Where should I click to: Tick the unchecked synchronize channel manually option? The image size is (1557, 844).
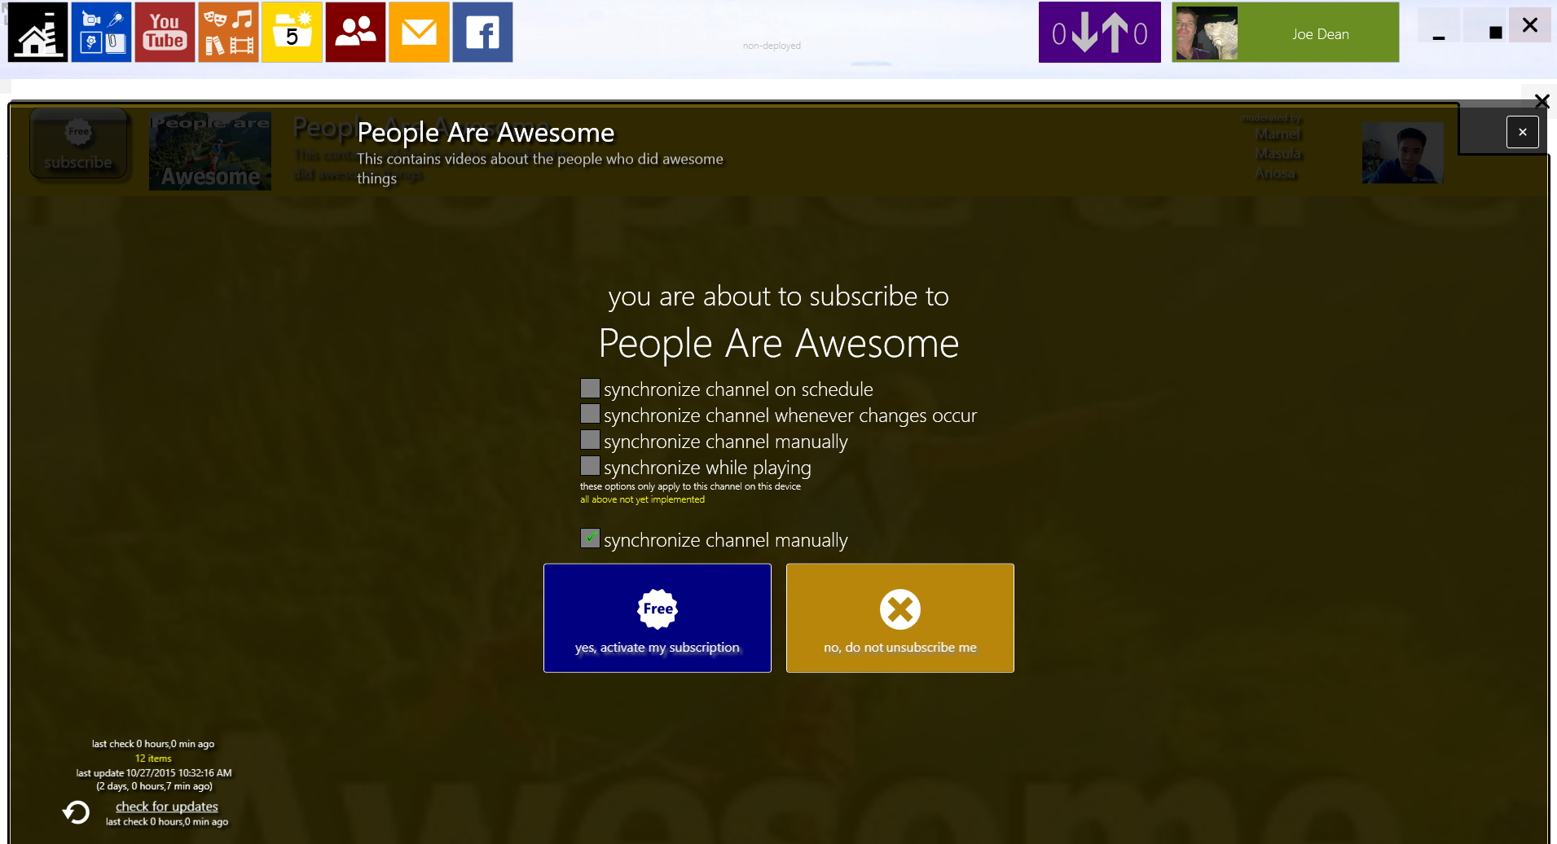point(590,440)
